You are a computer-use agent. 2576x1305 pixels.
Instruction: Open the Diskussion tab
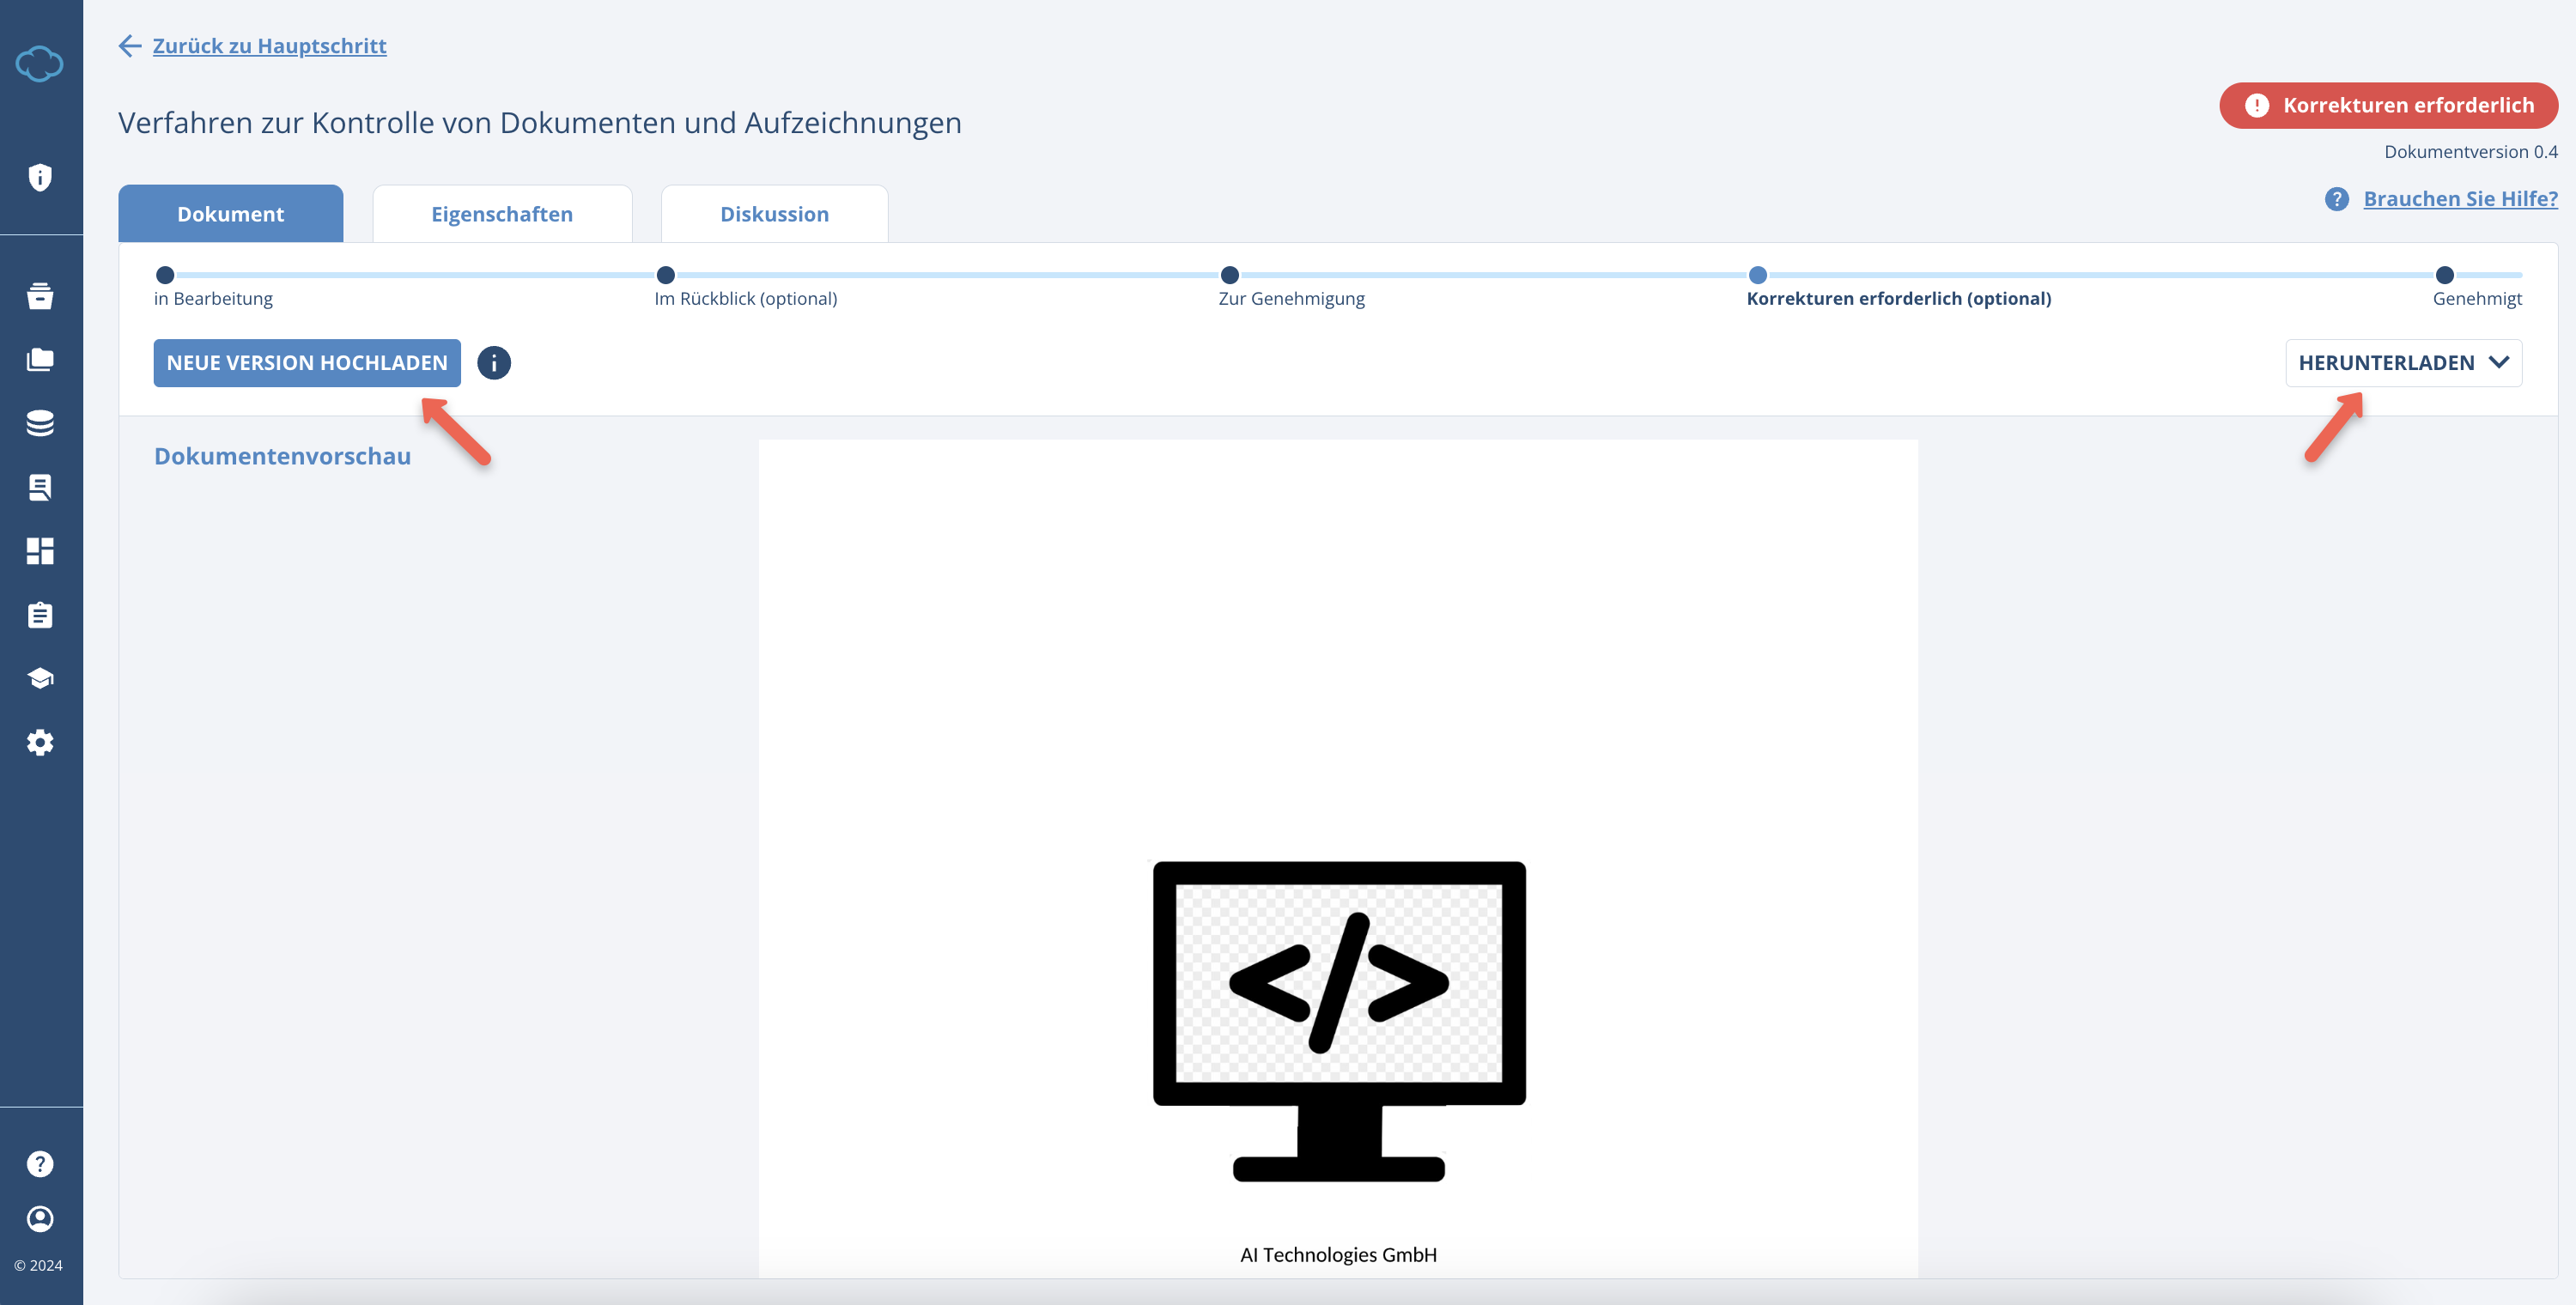[774, 213]
